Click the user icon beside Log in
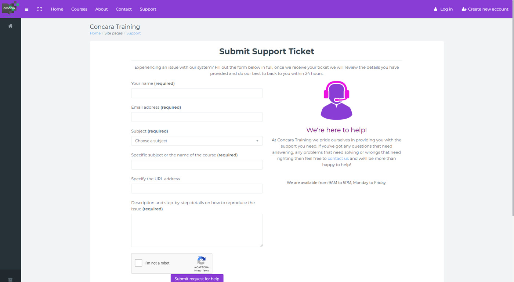514x282 pixels. tap(435, 9)
